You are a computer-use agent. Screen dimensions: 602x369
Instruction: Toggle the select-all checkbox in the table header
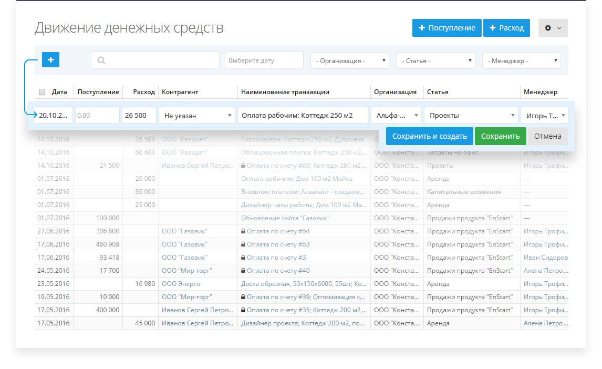(41, 92)
